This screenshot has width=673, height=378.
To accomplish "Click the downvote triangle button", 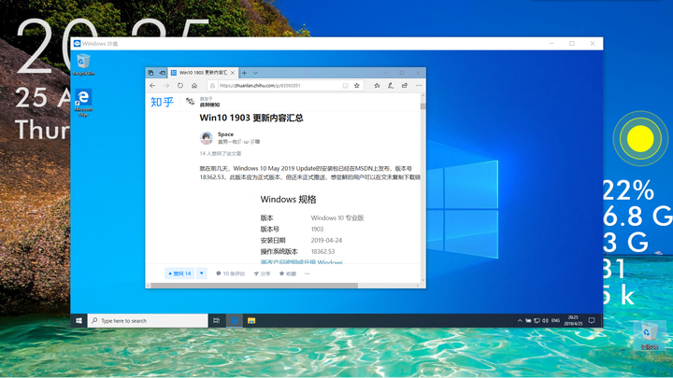I will pyautogui.click(x=202, y=273).
